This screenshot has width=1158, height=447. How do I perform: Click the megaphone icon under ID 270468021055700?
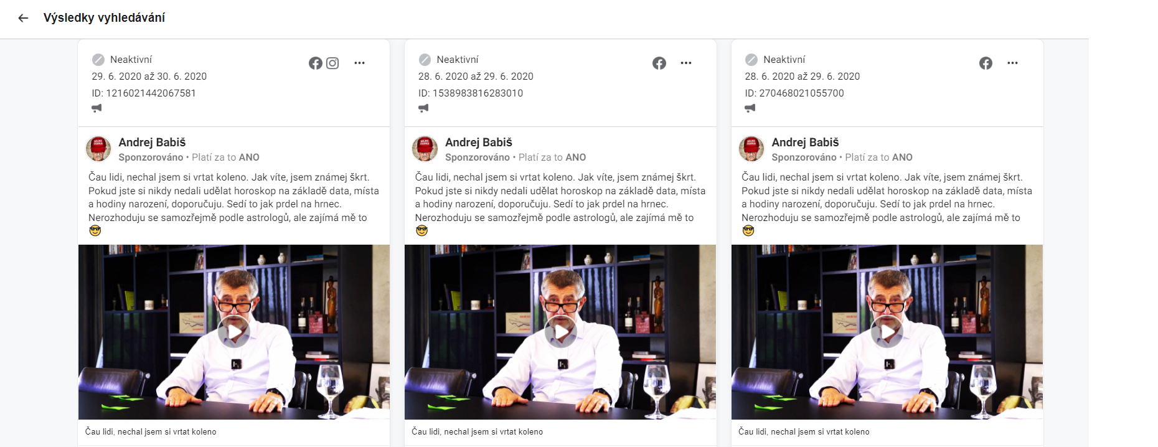pyautogui.click(x=750, y=108)
